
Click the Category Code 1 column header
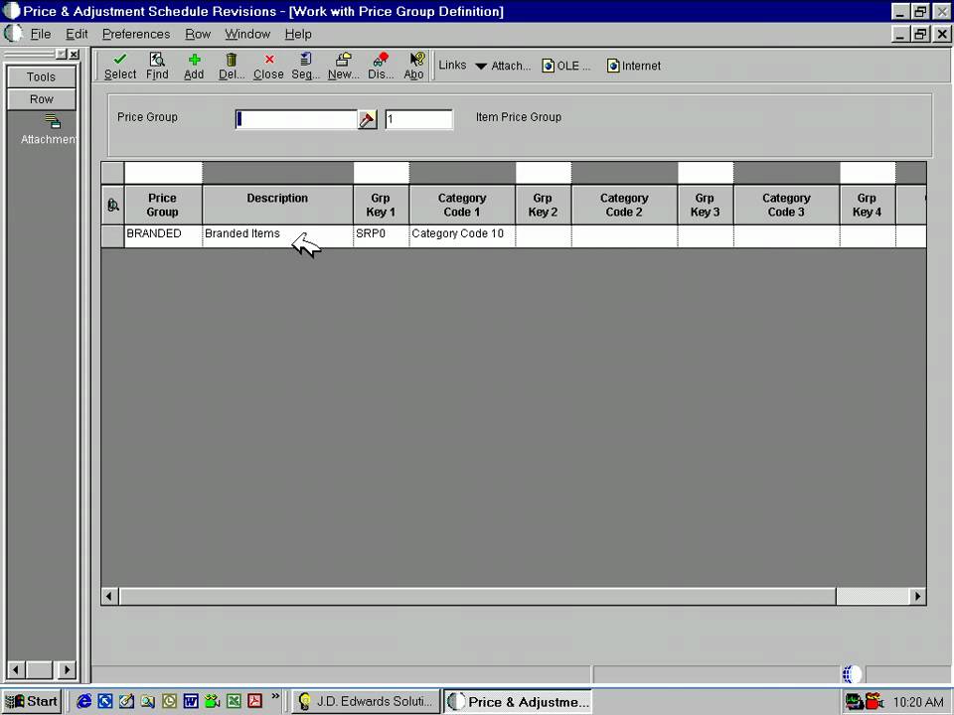(x=462, y=205)
